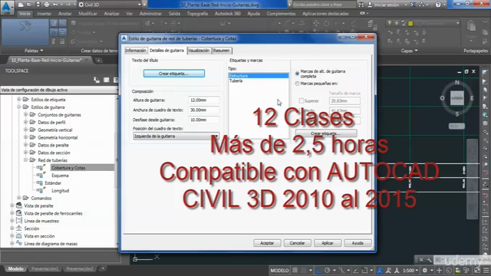Click 'Anchura de cuadro de texto' field
The image size is (491, 276).
click(x=204, y=110)
